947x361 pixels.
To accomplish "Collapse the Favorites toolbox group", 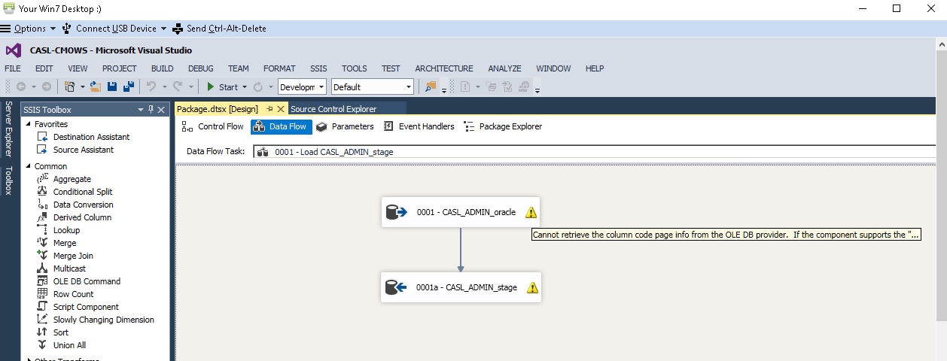I will 29,124.
